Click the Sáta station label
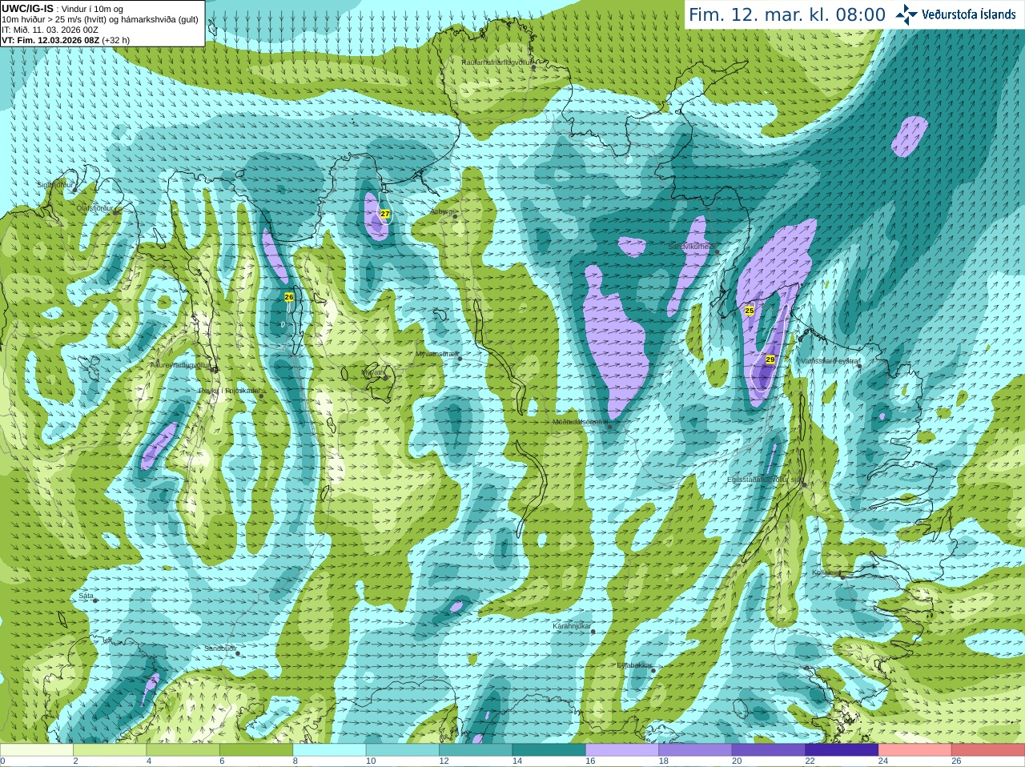Viewport: 1025px width, 767px height. pyautogui.click(x=86, y=596)
